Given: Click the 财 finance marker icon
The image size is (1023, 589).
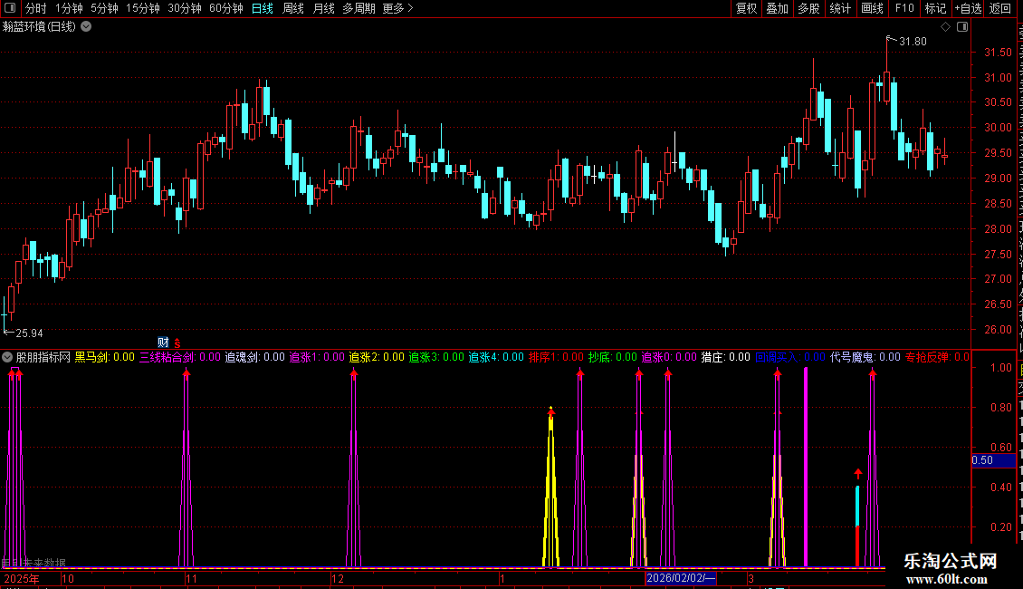Looking at the screenshot, I should tap(163, 343).
